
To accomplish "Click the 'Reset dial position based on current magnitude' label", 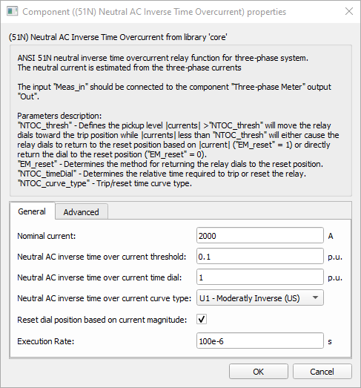I will point(102,320).
